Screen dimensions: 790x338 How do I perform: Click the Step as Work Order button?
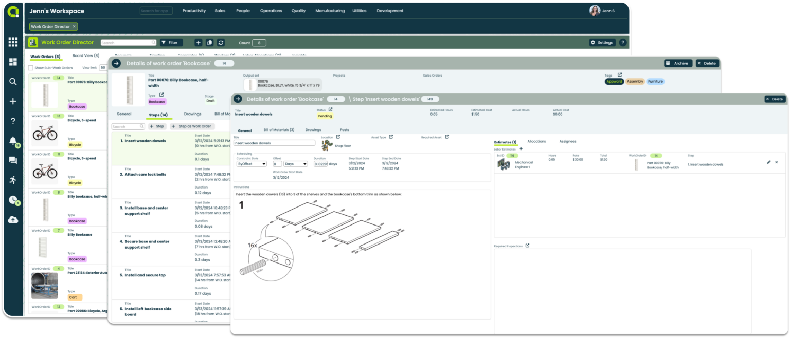(192, 126)
